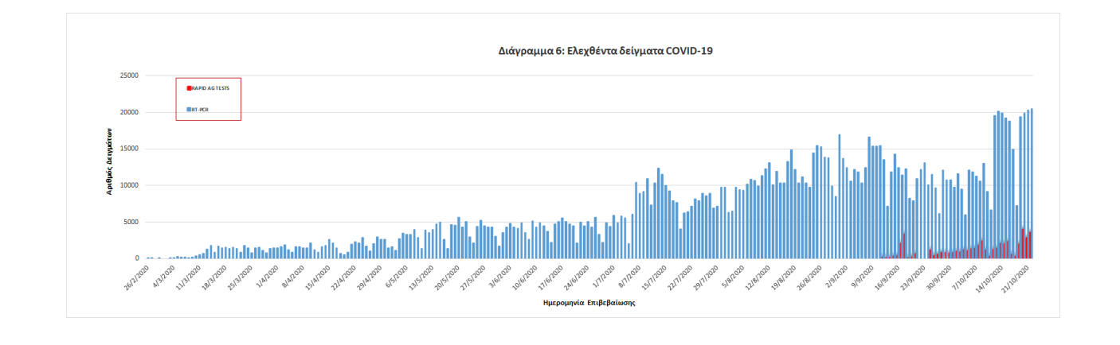Click the 26/2/2020 date label
The image size is (1120, 345).
135,276
